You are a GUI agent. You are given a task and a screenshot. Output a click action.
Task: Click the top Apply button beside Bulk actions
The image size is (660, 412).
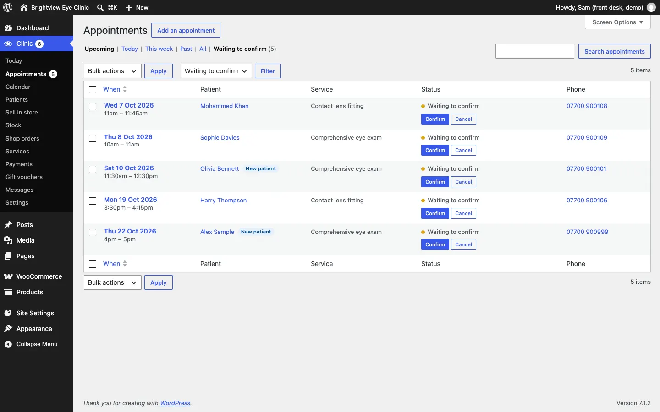159,71
